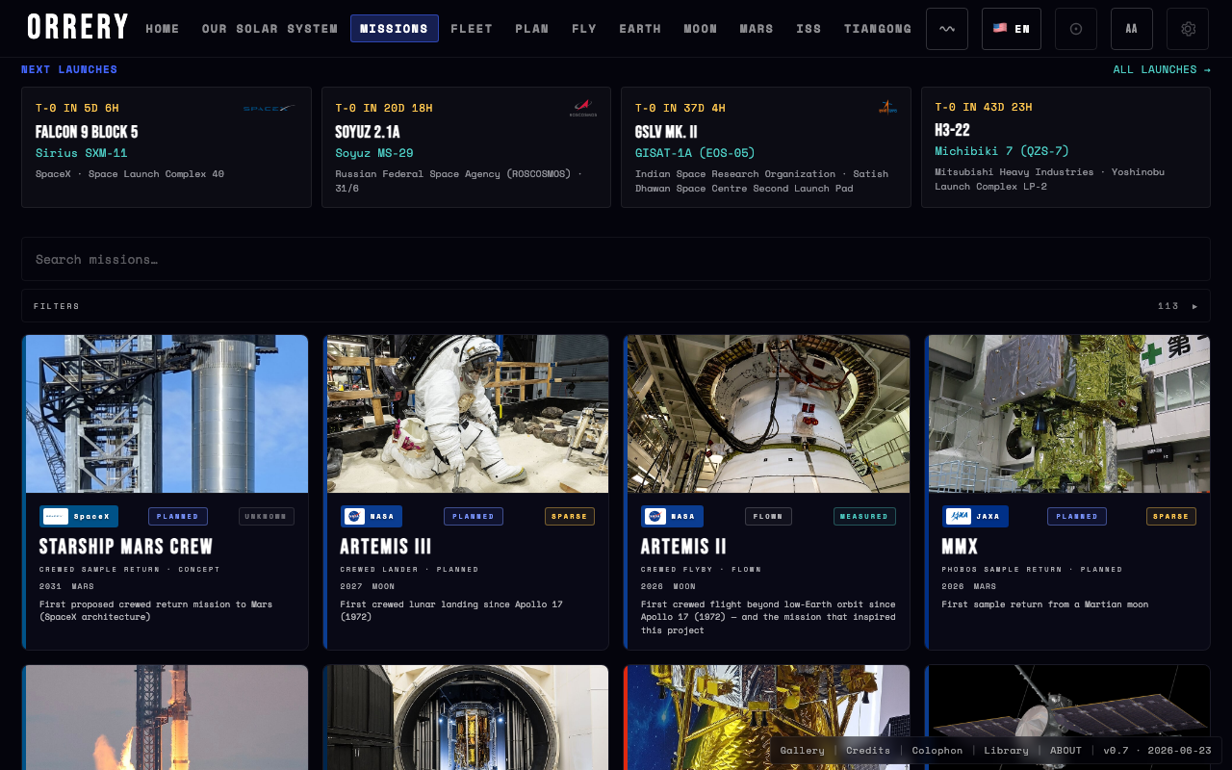Open the Colophon footer link
Image resolution: width=1232 pixels, height=770 pixels.
click(x=937, y=751)
